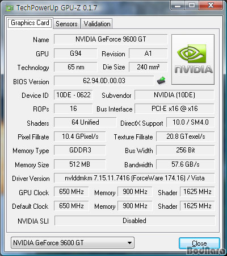Click the NVIDIA SLI label
227x256 pixels.
click(33, 221)
